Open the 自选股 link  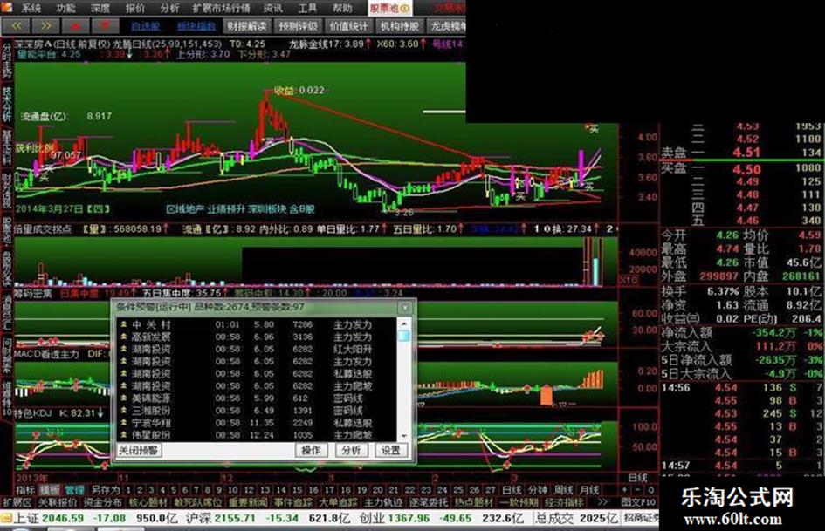[x=145, y=26]
